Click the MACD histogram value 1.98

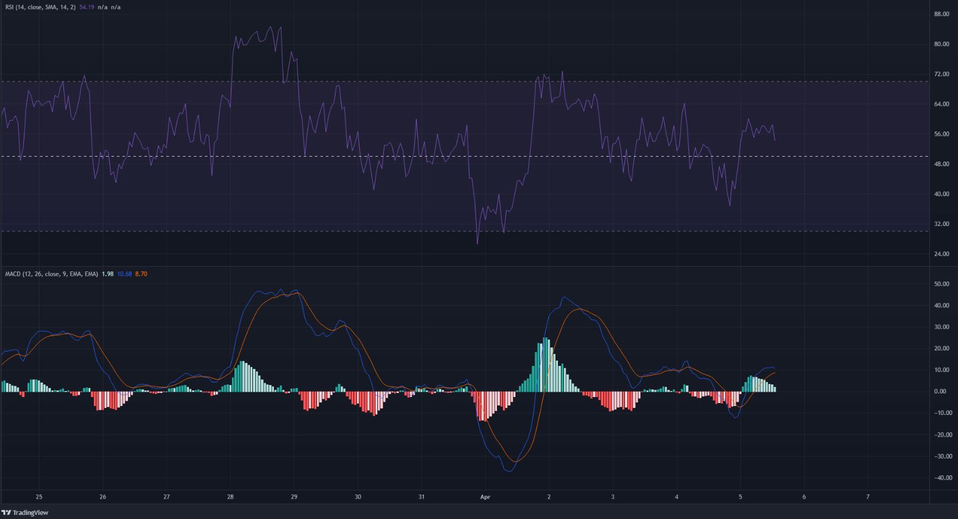108,274
